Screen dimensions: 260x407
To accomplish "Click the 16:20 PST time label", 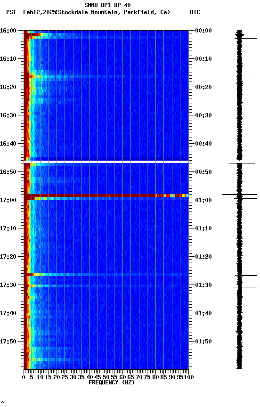I will [8, 87].
